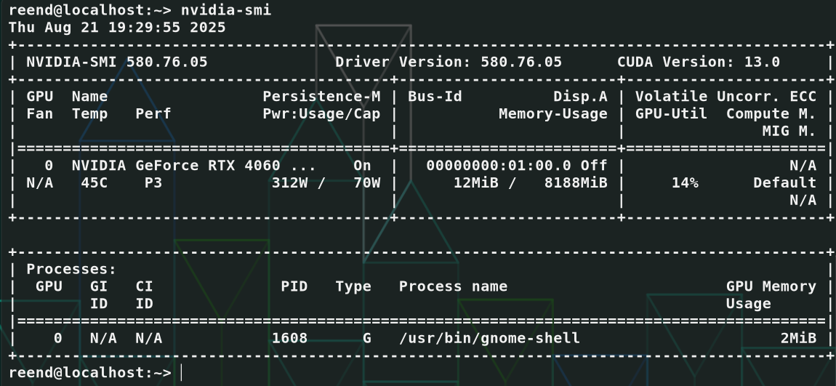The image size is (836, 386).
Task: Click the 12MiB memory used value
Action: point(475,183)
